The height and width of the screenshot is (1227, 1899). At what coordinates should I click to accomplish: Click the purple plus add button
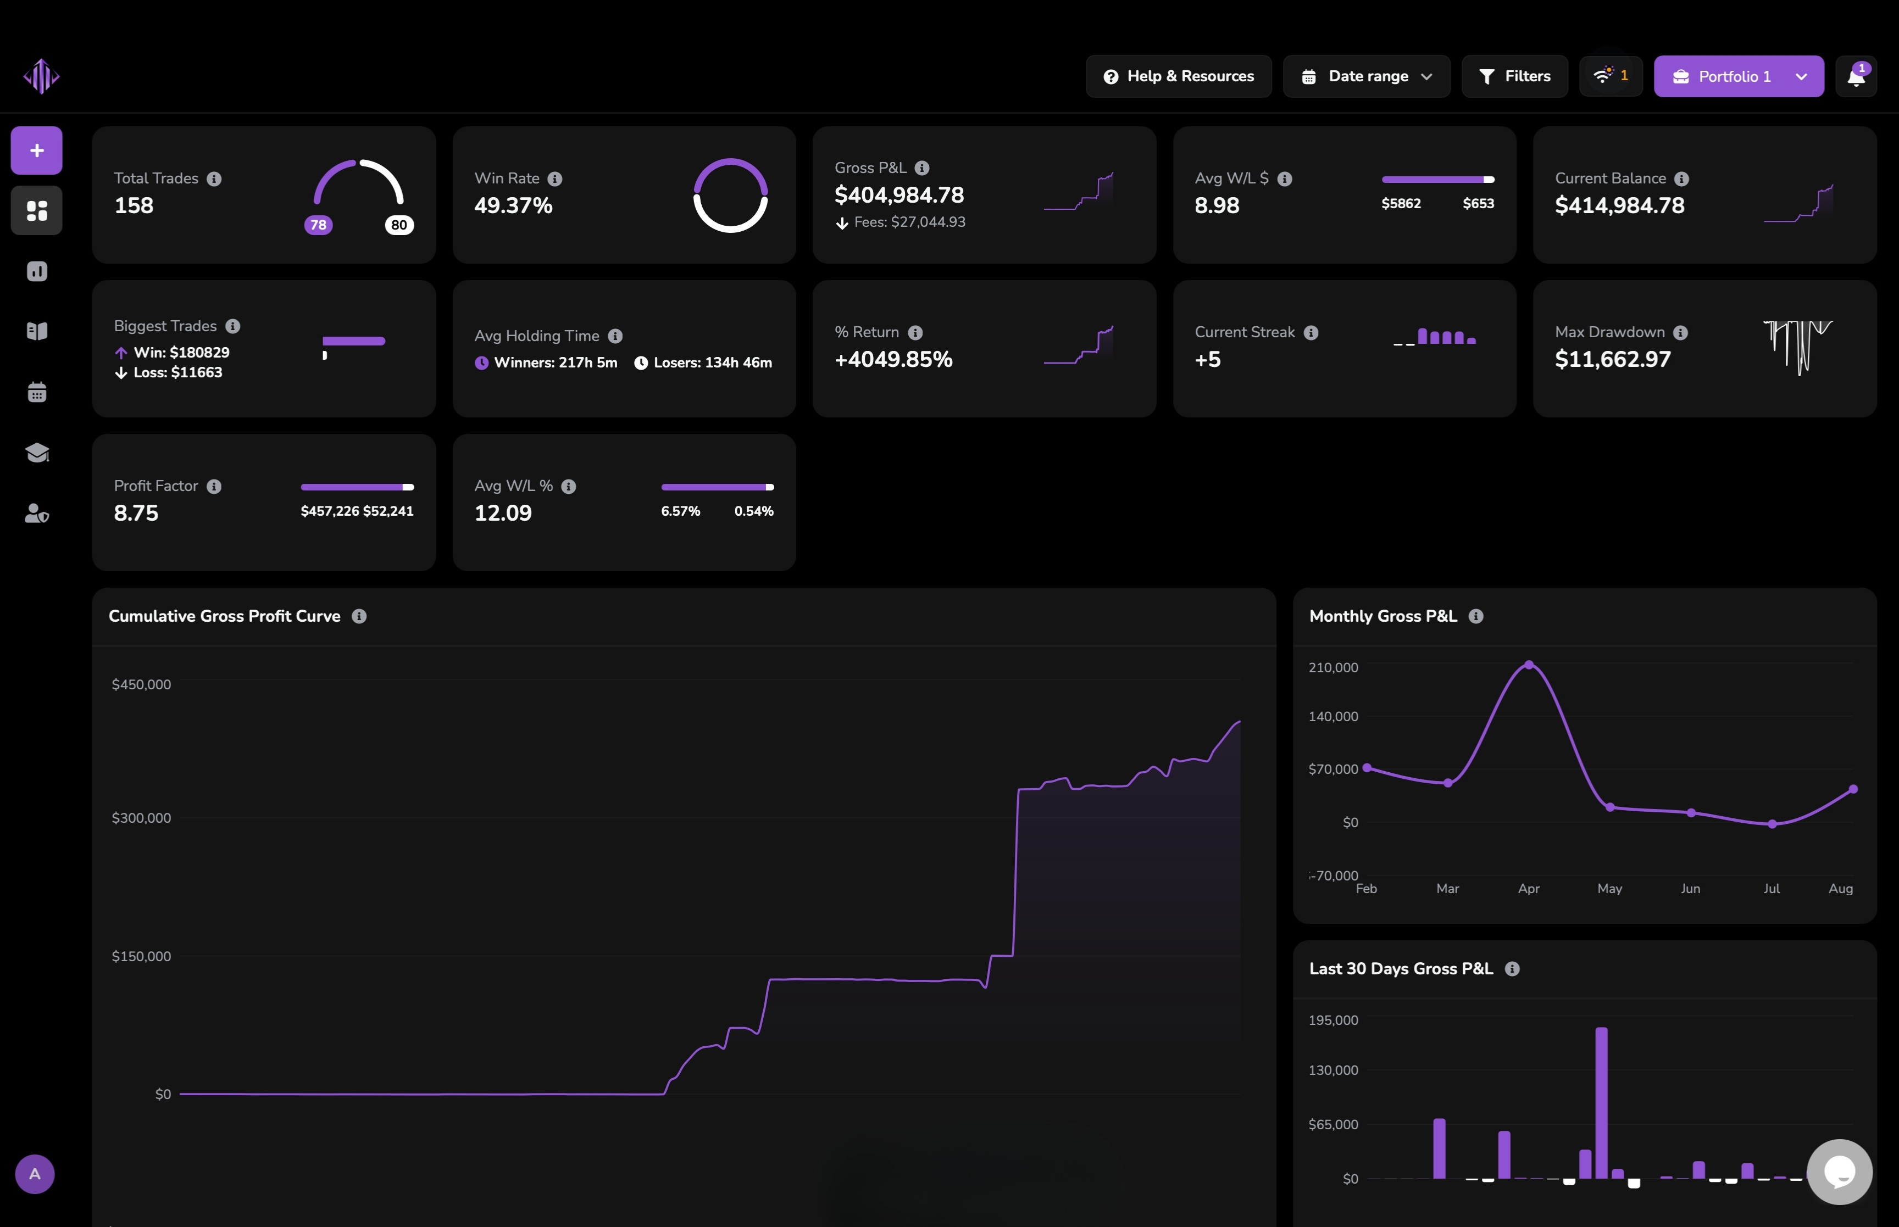[x=37, y=150]
